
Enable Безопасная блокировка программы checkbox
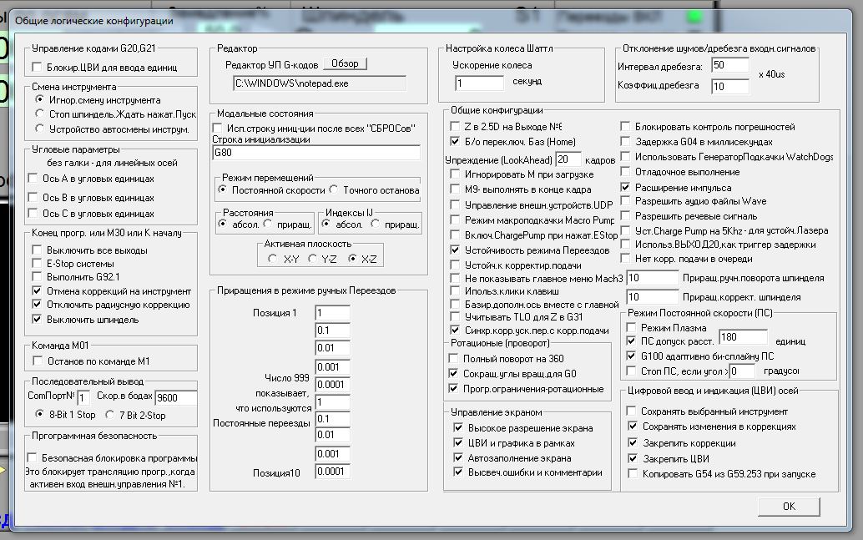click(32, 457)
